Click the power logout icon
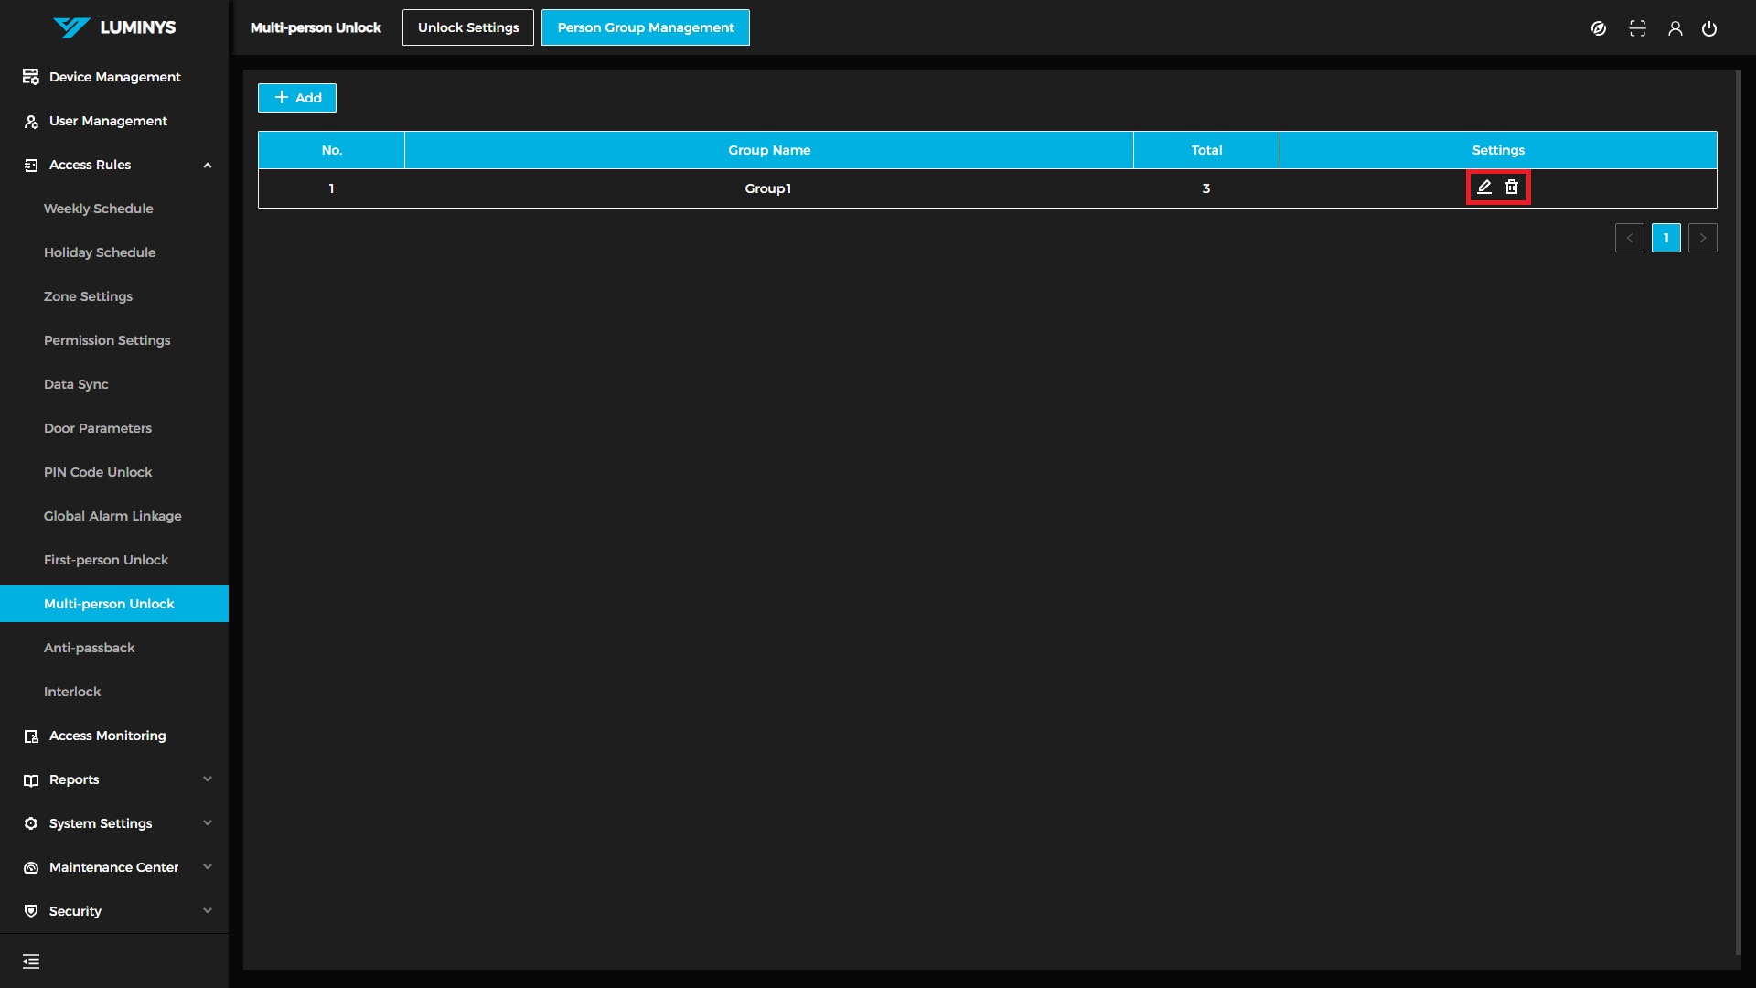Image resolution: width=1756 pixels, height=988 pixels. (1708, 28)
